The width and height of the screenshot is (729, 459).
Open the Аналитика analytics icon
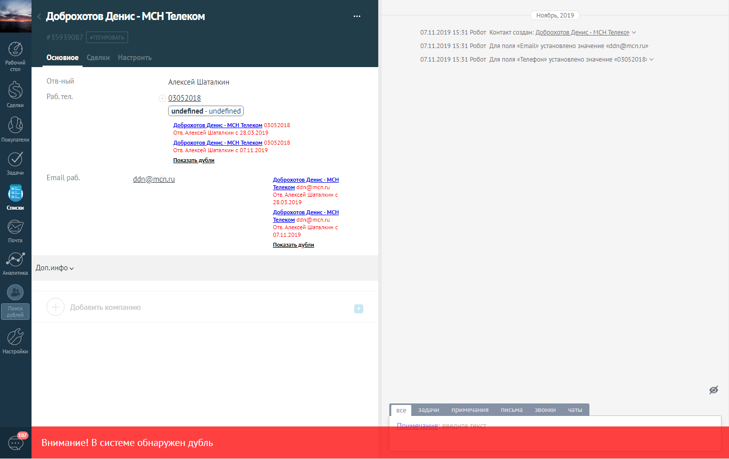(x=16, y=264)
